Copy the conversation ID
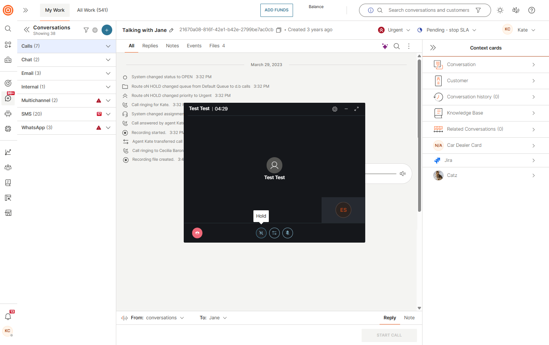The height and width of the screenshot is (345, 549). coord(279,30)
